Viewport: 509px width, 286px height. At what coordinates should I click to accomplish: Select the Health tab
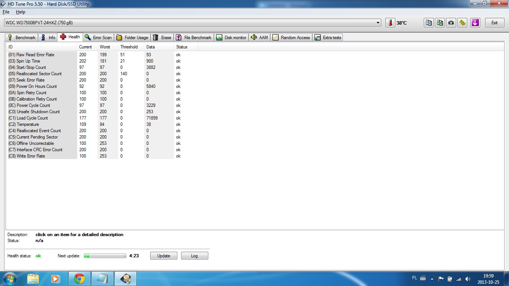coord(70,37)
